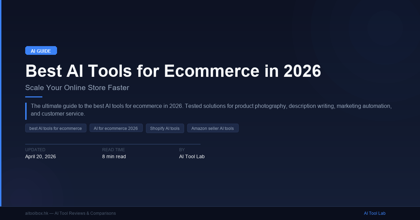Open the 'Amazon seller AI tools' tag
420x220 pixels.
(x=213, y=128)
